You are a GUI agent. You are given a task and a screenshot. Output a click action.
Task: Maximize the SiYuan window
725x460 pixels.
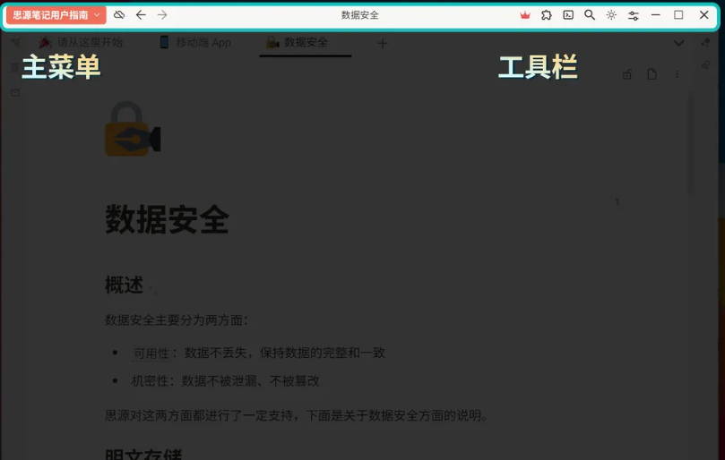678,15
